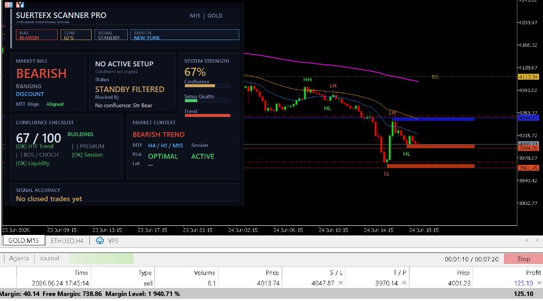Click the STANDBY FILTERED status text
This screenshot has height=301, width=543.
[x=130, y=89]
